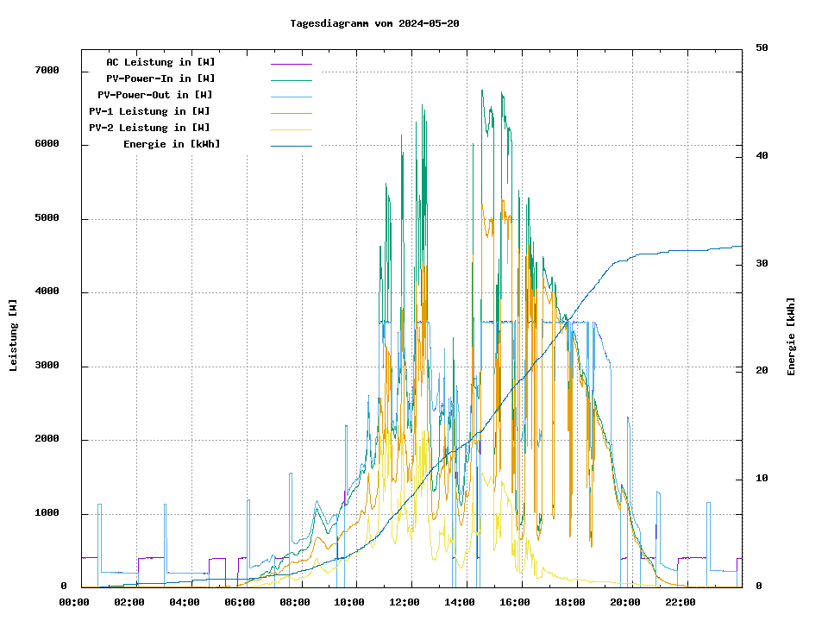
Task: Select the light blue PV-Power-Out legend line
Action: pos(291,97)
